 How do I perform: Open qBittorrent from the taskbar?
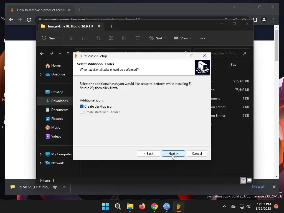[x=167, y=206]
